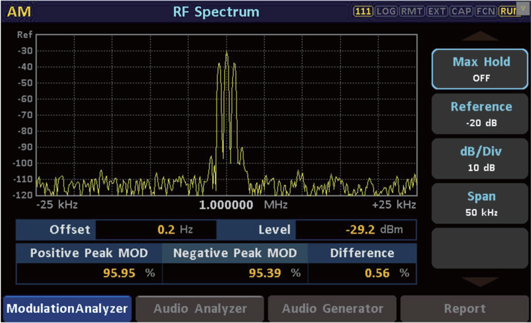The height and width of the screenshot is (323, 531).
Task: Toggle Max Hold OFF softkey
Action: pos(480,69)
